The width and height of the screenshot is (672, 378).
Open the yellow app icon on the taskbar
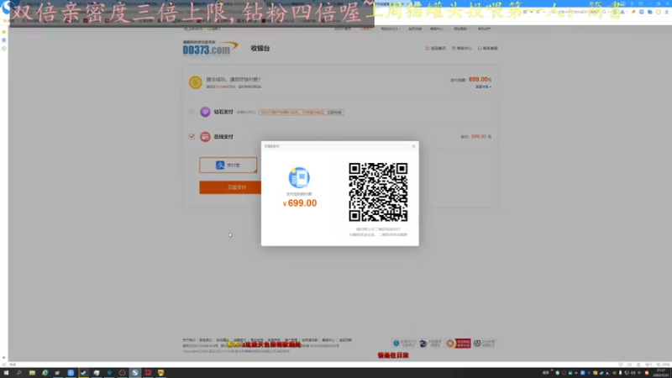click(160, 373)
